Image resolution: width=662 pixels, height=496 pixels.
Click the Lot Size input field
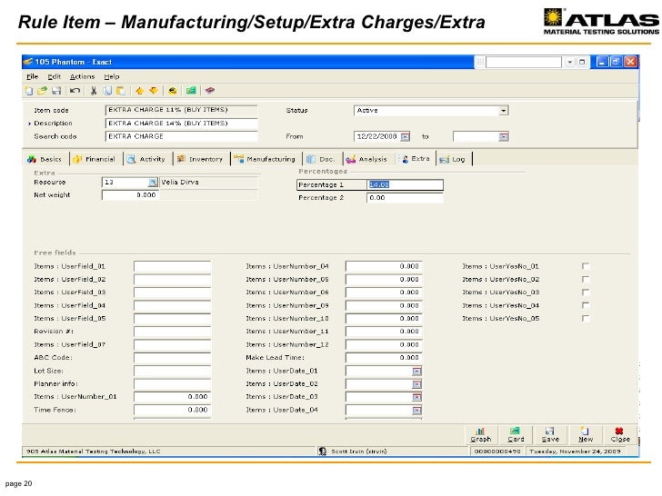coord(172,371)
